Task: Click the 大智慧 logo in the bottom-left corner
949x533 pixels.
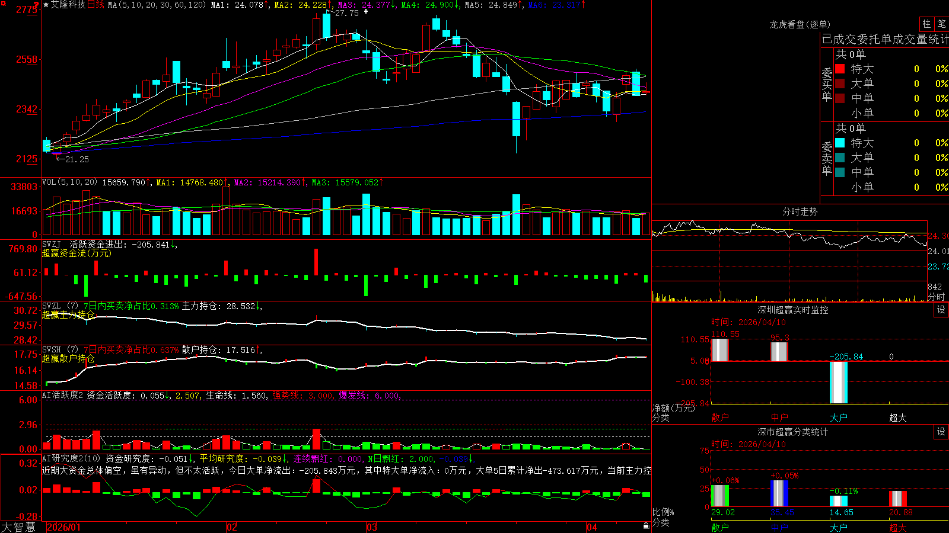Action: tap(18, 527)
